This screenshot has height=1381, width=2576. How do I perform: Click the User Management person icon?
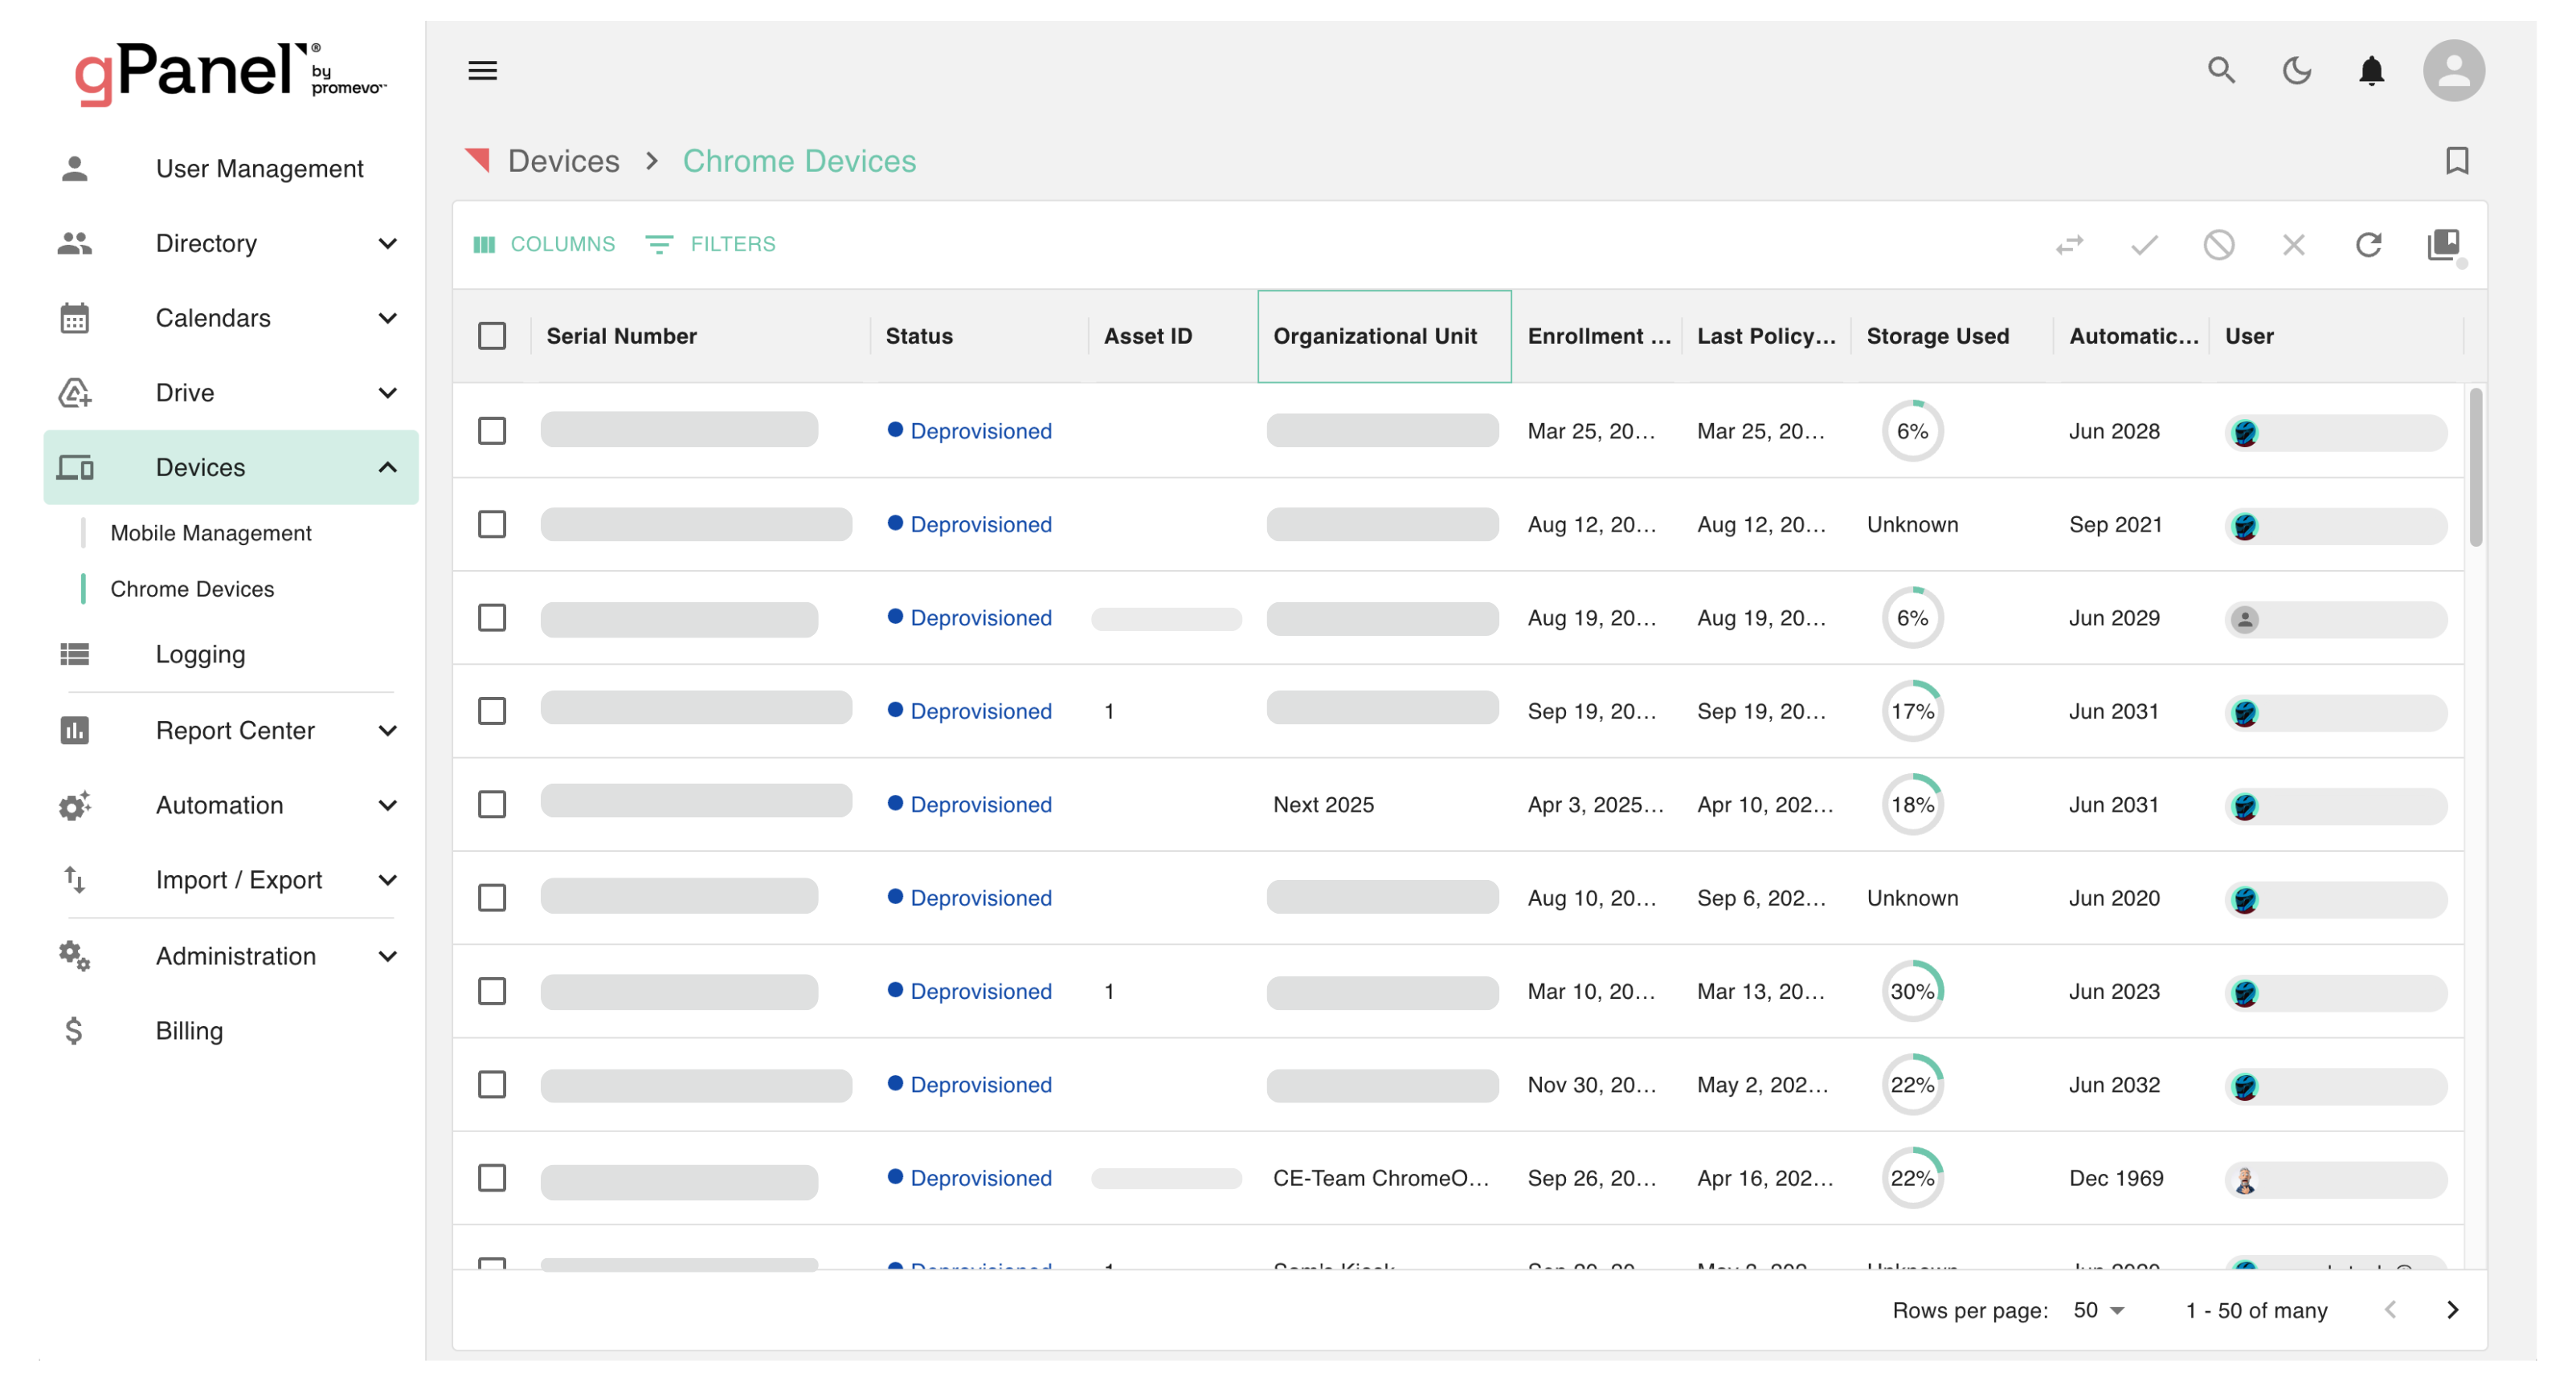click(75, 169)
